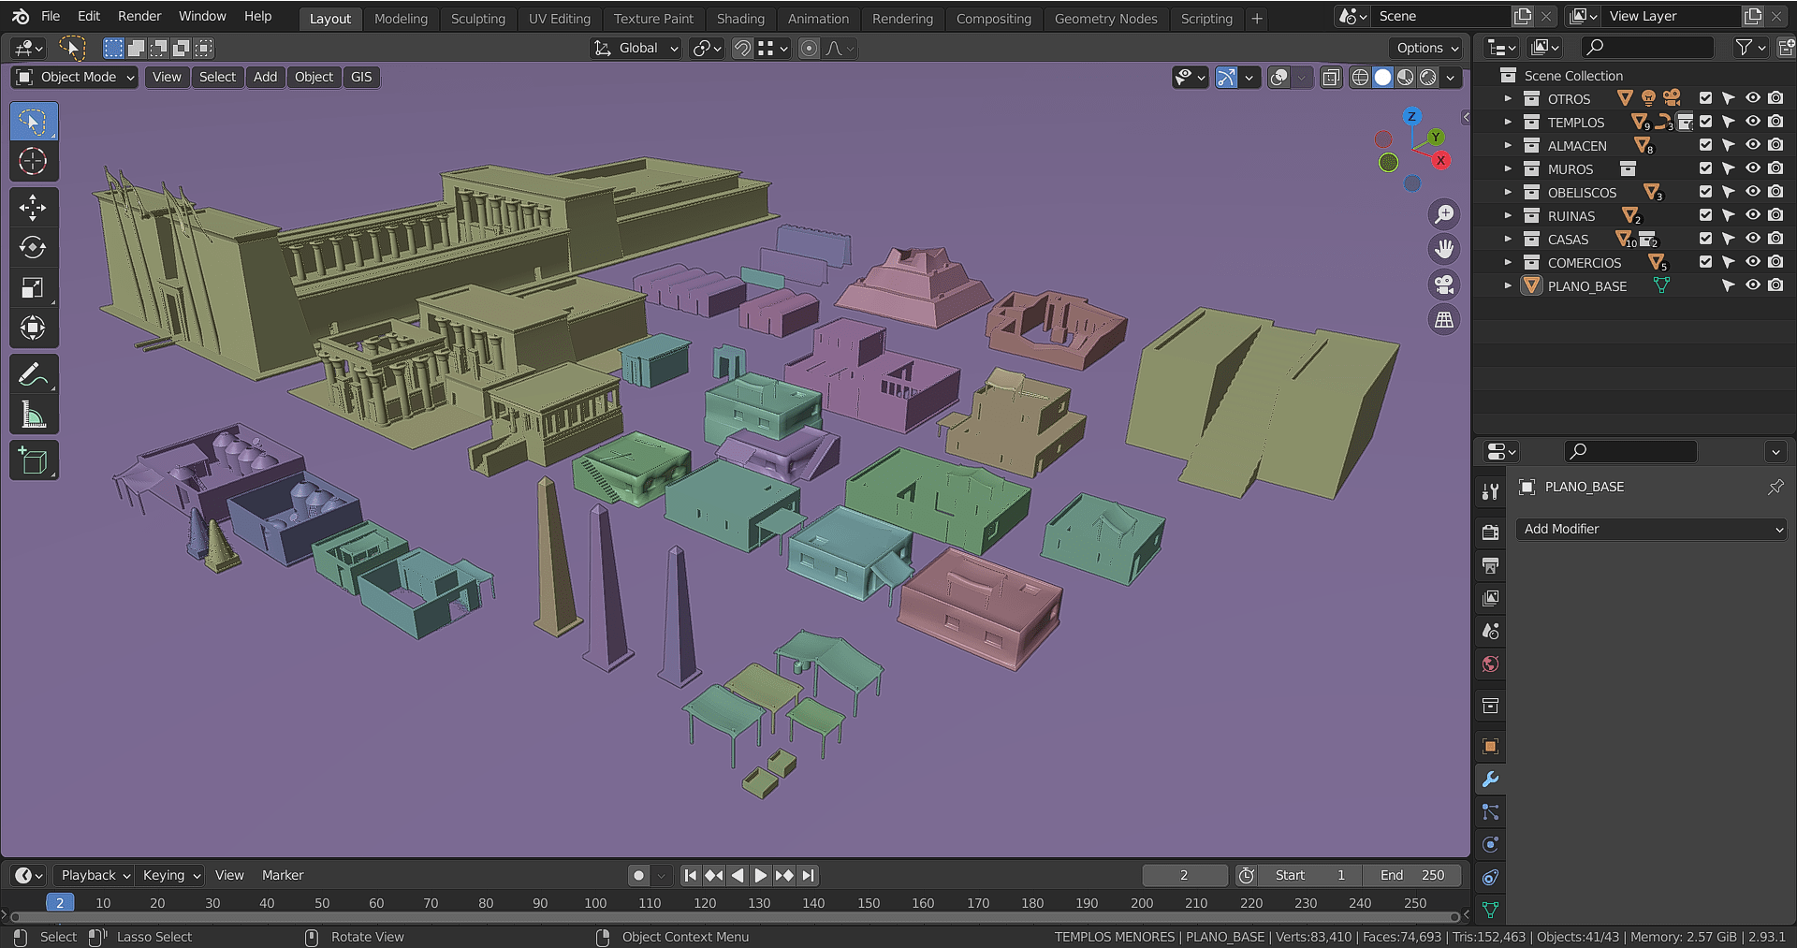The image size is (1797, 948).
Task: Hide the TEMPLOS collection in viewport
Action: pos(1752,122)
